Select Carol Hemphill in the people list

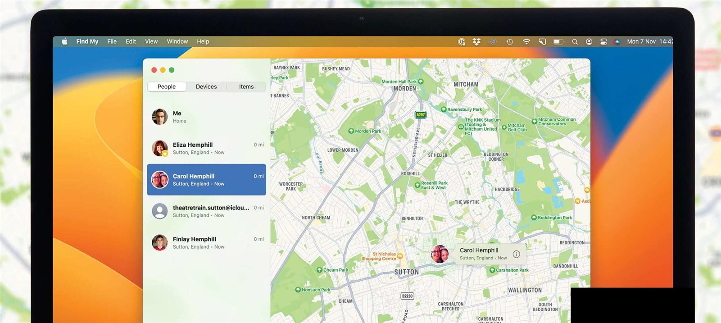pos(207,180)
